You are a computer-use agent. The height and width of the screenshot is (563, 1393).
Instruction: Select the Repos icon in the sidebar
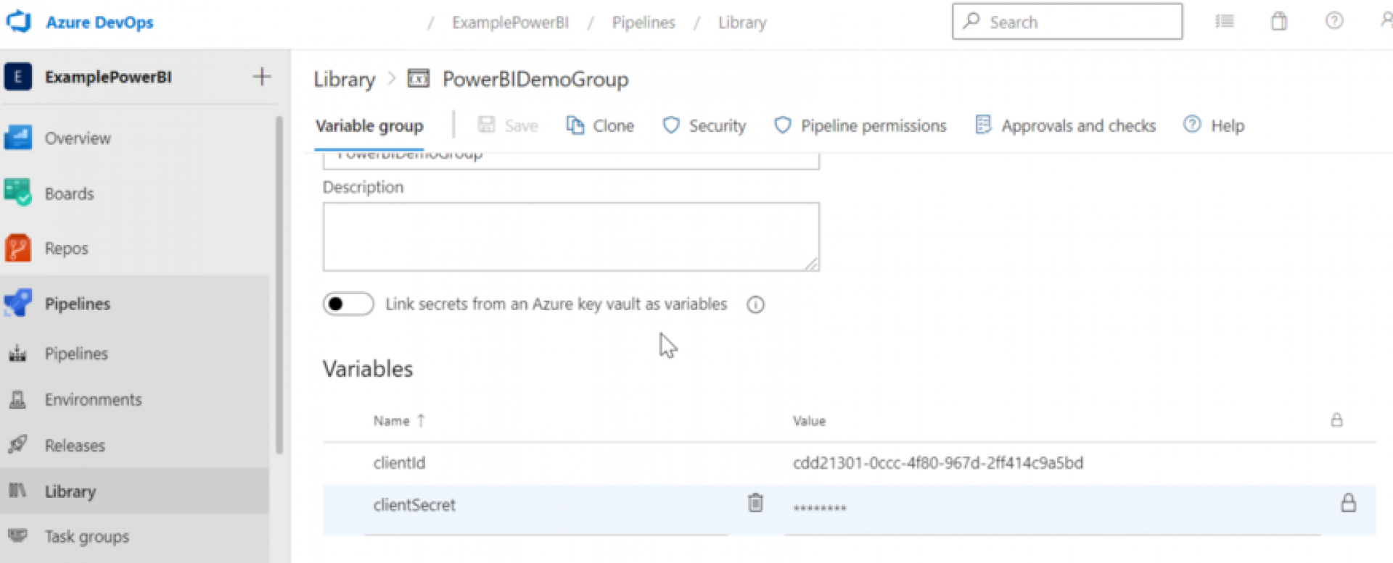point(17,248)
